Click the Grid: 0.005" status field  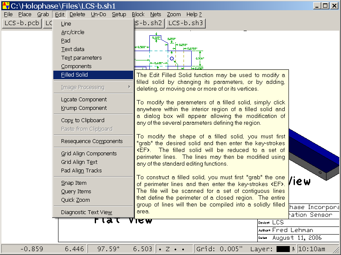point(219,249)
